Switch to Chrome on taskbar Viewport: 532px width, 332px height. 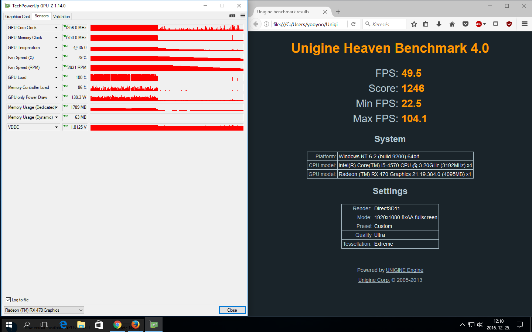pyautogui.click(x=117, y=325)
